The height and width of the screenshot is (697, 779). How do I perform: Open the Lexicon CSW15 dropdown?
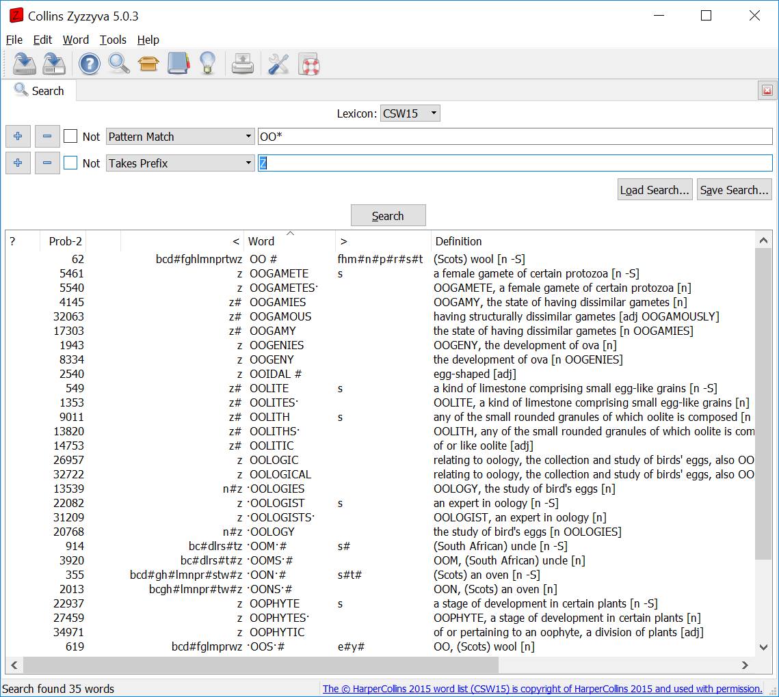(x=410, y=113)
